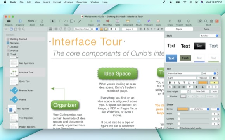Toggle subscript in the Text inspector
225x140 pixels.
pos(194,82)
